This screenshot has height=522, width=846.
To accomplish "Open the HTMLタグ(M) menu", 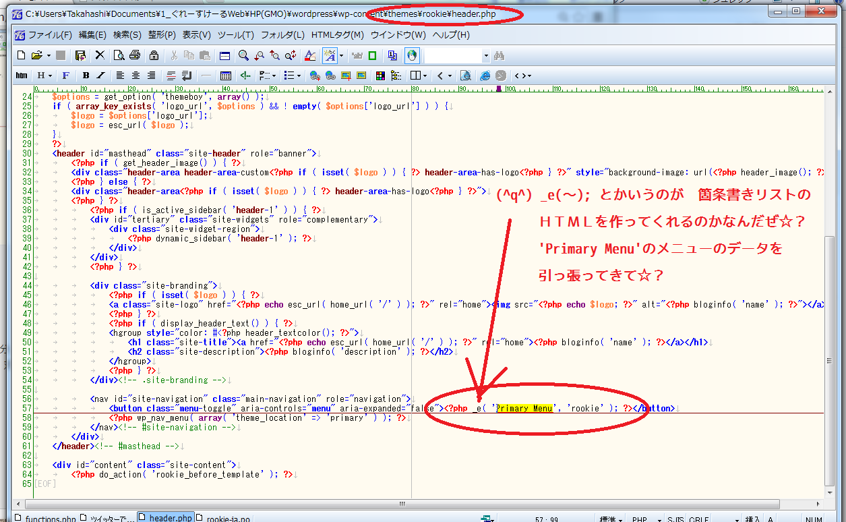I will click(337, 34).
